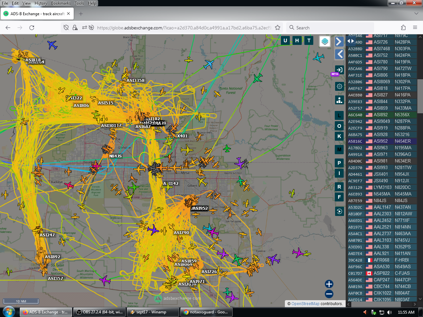Viewport: 423px width, 317px height.
Task: Click the login arrow icon with BETA badge
Action: pyautogui.click(x=339, y=70)
